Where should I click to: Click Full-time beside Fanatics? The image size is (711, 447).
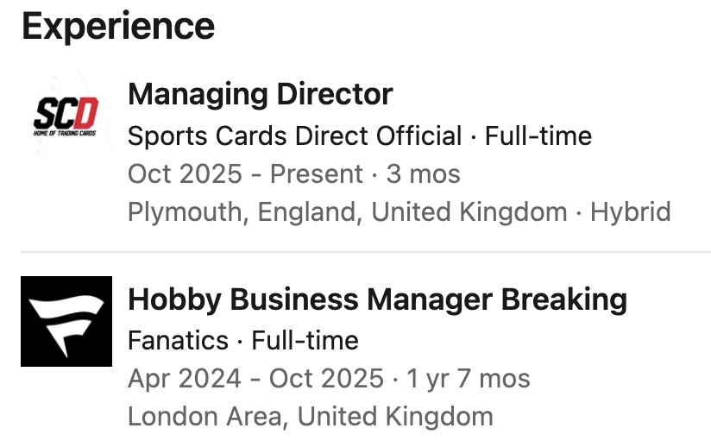305,341
